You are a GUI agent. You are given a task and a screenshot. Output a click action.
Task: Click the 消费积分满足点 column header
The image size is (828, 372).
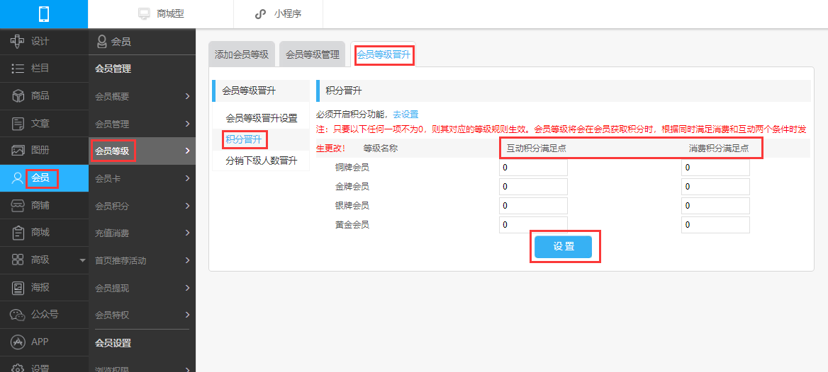719,149
